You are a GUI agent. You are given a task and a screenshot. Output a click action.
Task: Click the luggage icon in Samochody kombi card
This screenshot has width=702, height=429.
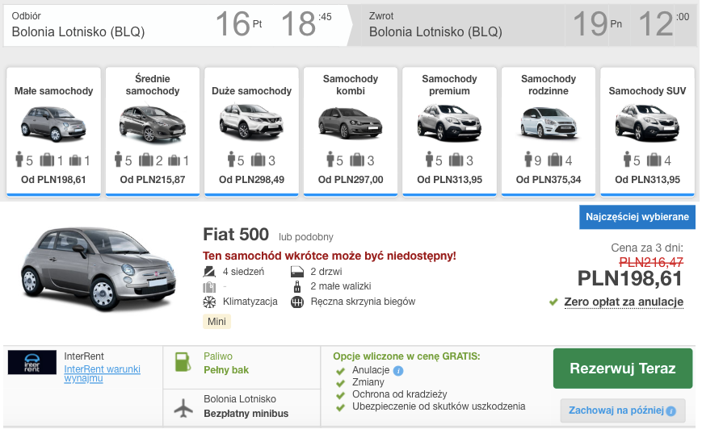click(x=357, y=160)
